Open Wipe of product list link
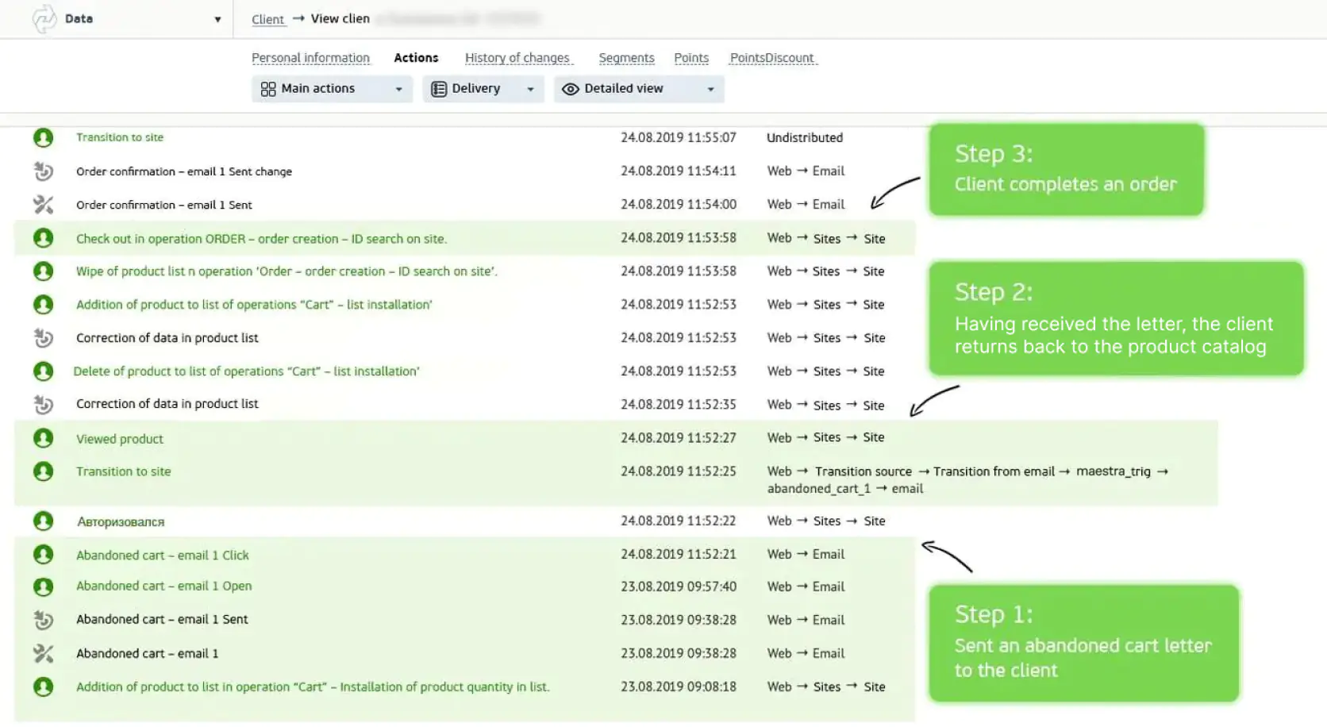Viewport: 1327px width, 727px height. click(x=287, y=271)
